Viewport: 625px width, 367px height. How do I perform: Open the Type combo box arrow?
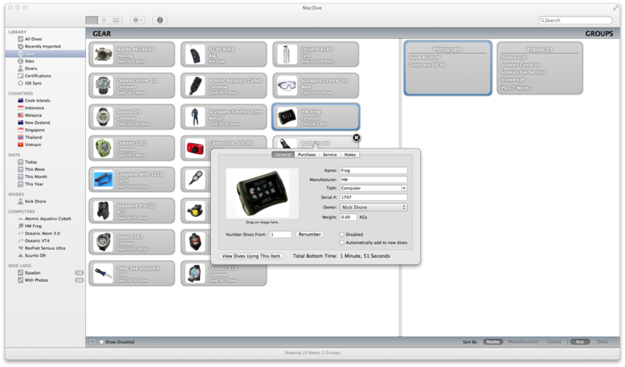[404, 188]
